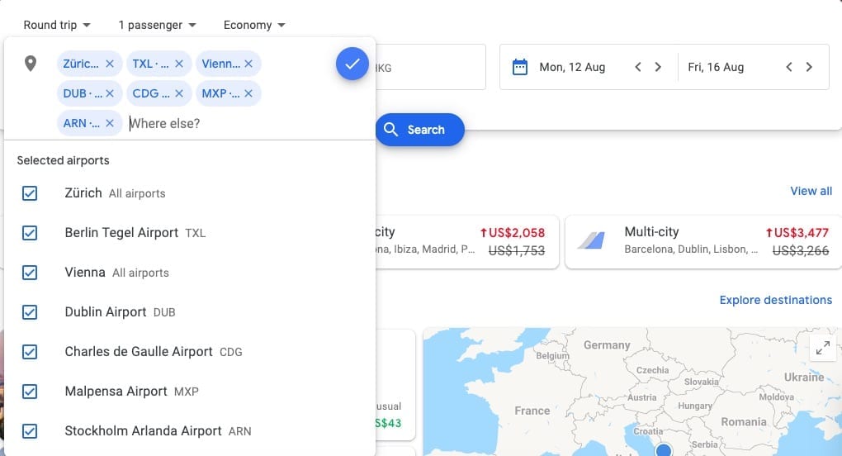Click Ukraine on the map

804,378
